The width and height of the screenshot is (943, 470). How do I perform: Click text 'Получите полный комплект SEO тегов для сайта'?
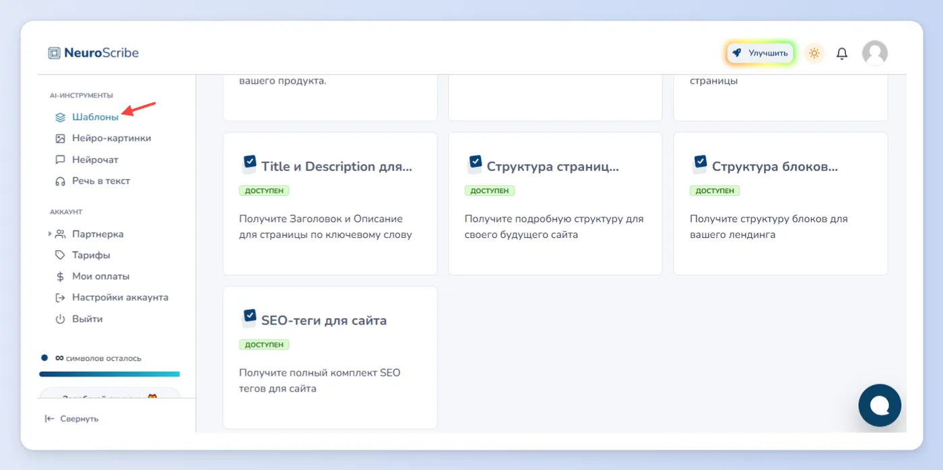click(320, 381)
